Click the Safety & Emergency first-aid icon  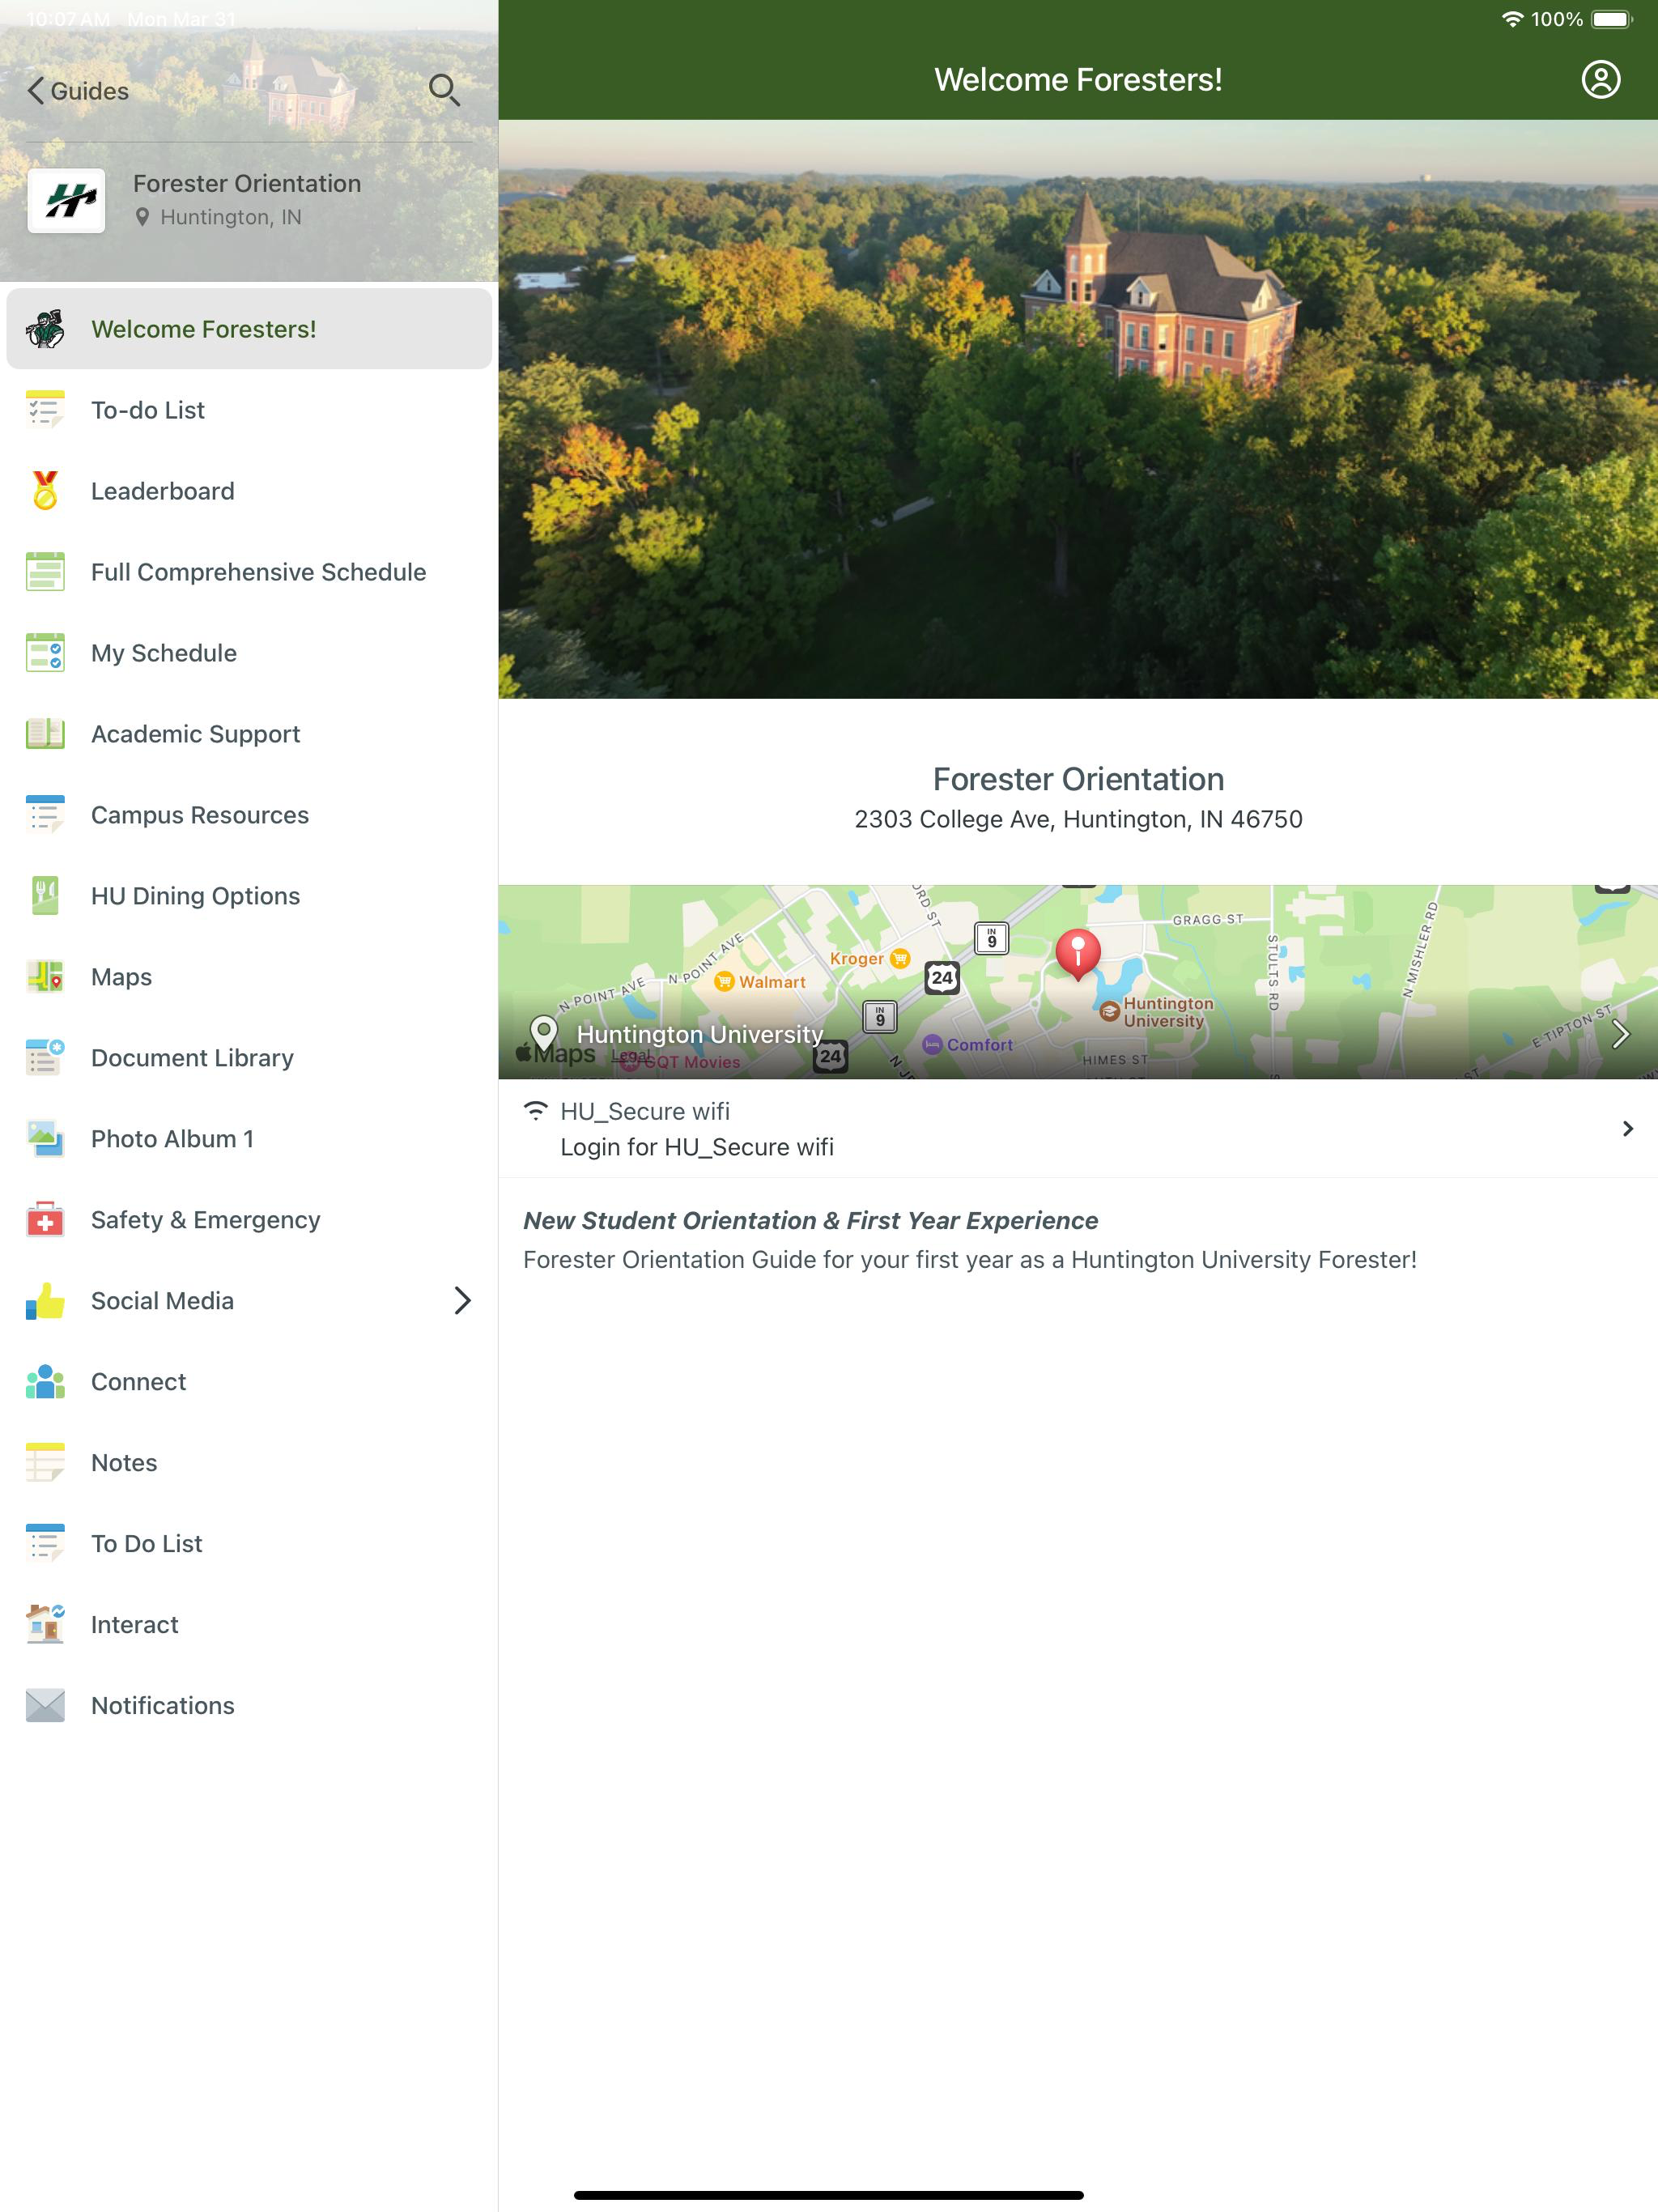(45, 1220)
